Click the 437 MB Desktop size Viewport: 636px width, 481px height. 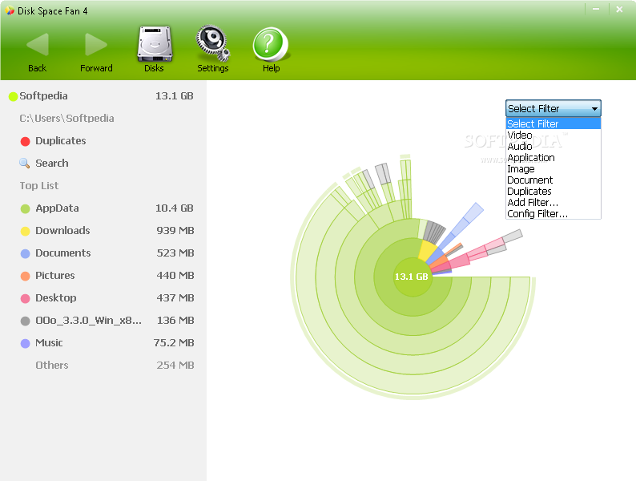tap(175, 298)
